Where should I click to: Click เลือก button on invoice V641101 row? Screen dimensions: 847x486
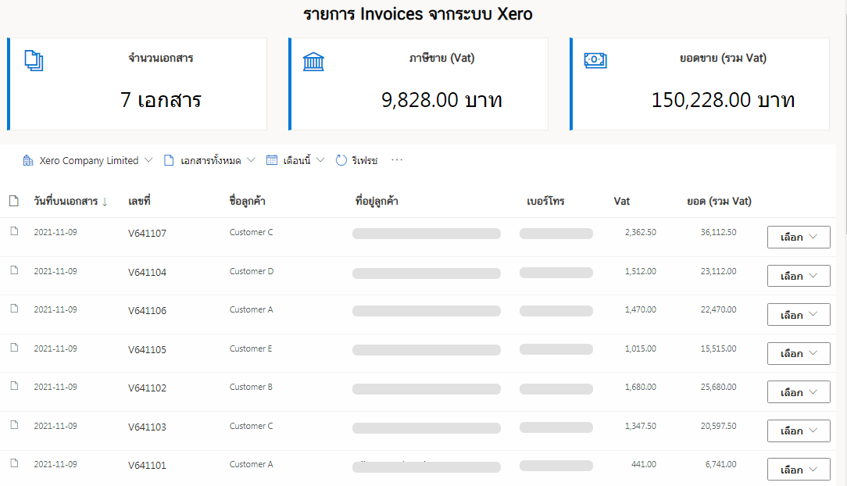click(x=798, y=469)
